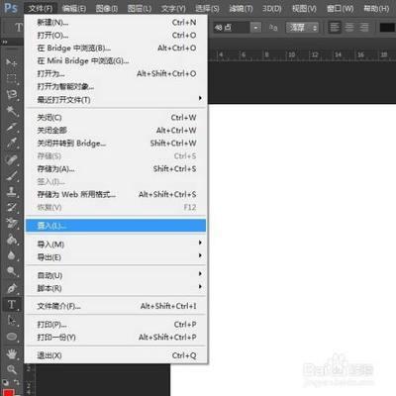Select the Clone Stamp tool
396x396 pixels.
point(12,191)
